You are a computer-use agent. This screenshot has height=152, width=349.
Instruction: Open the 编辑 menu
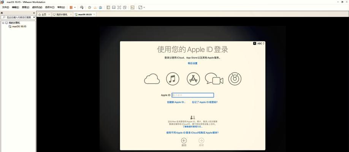point(15,7)
